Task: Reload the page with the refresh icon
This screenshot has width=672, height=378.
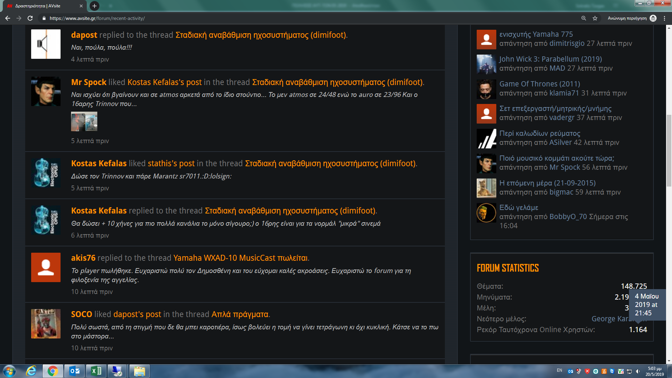Action: click(30, 18)
